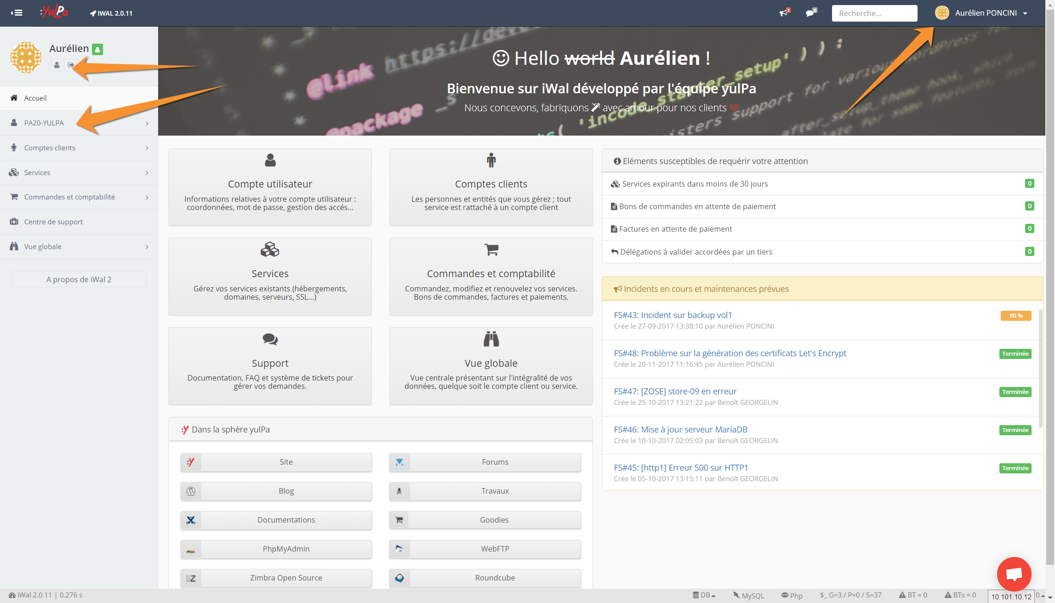Click the A propos de iWal 2 button

point(79,279)
